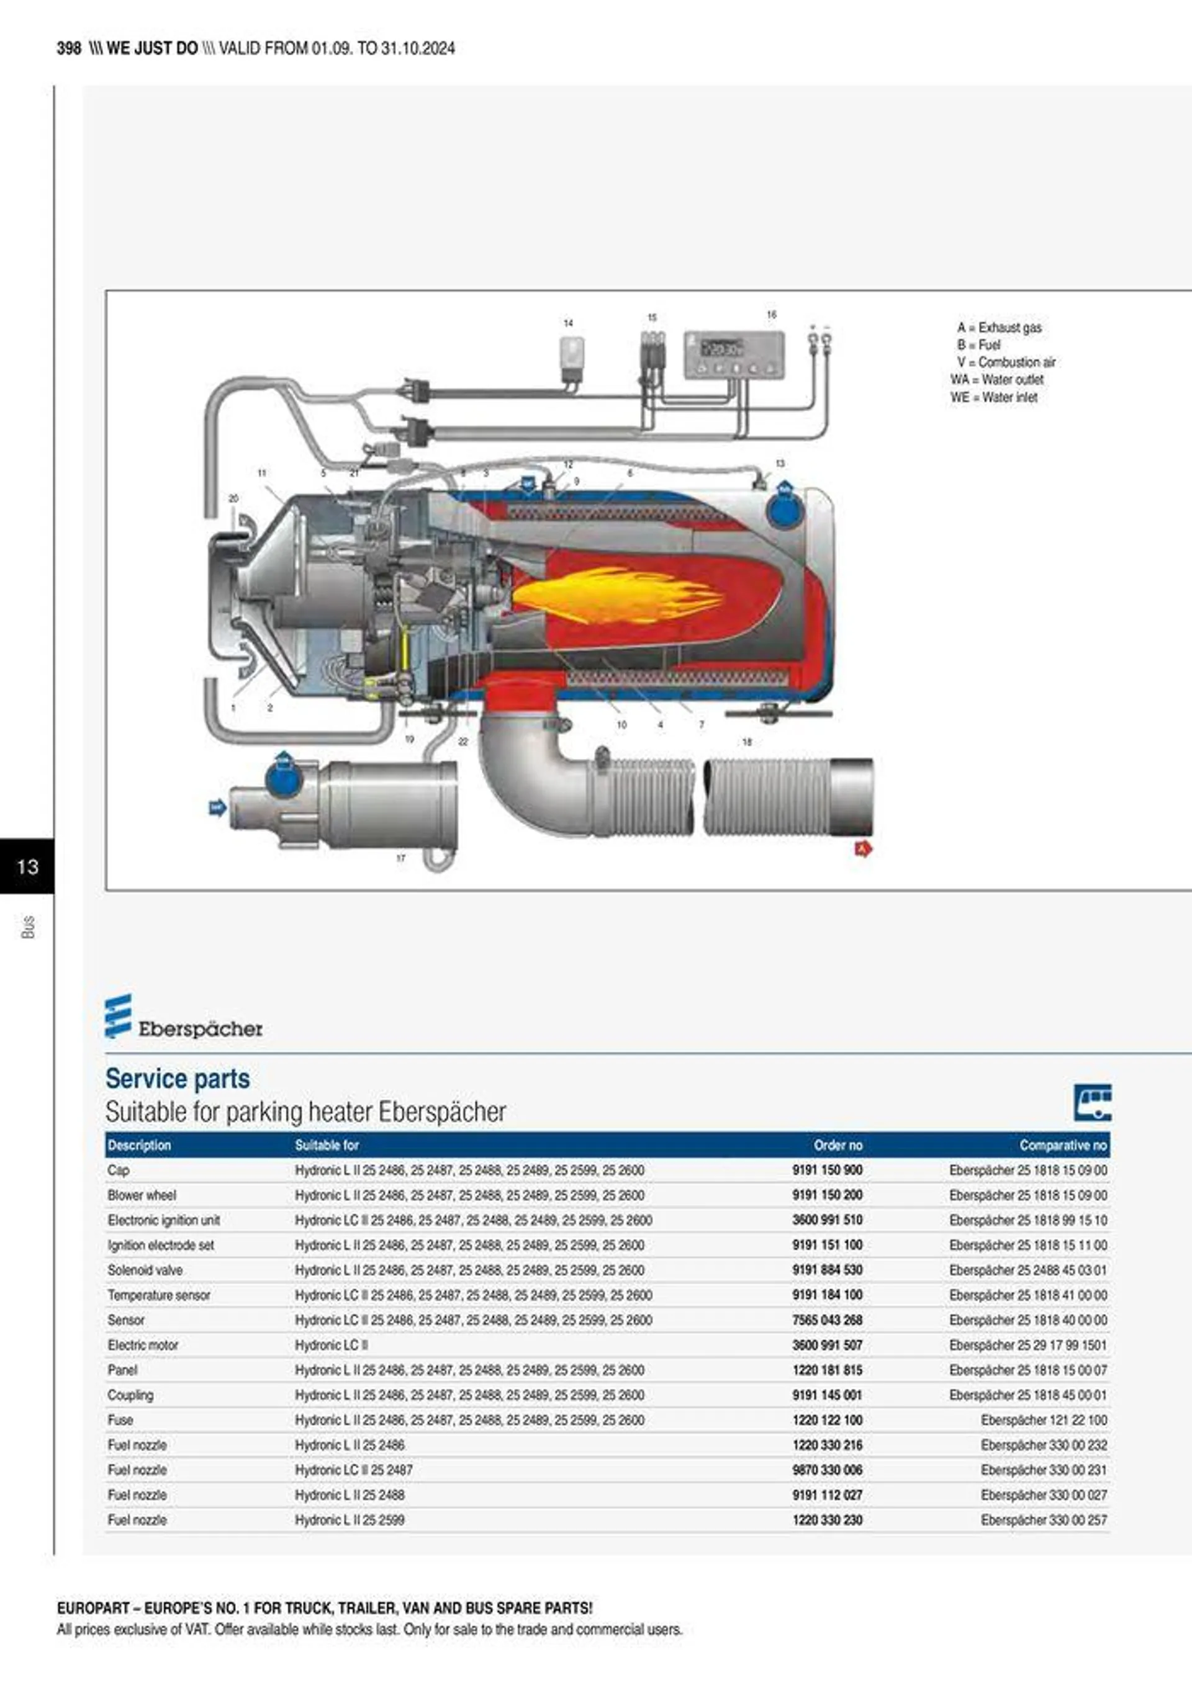This screenshot has height=1685, width=1192.
Task: Click the page number 398
Action: pyautogui.click(x=69, y=48)
